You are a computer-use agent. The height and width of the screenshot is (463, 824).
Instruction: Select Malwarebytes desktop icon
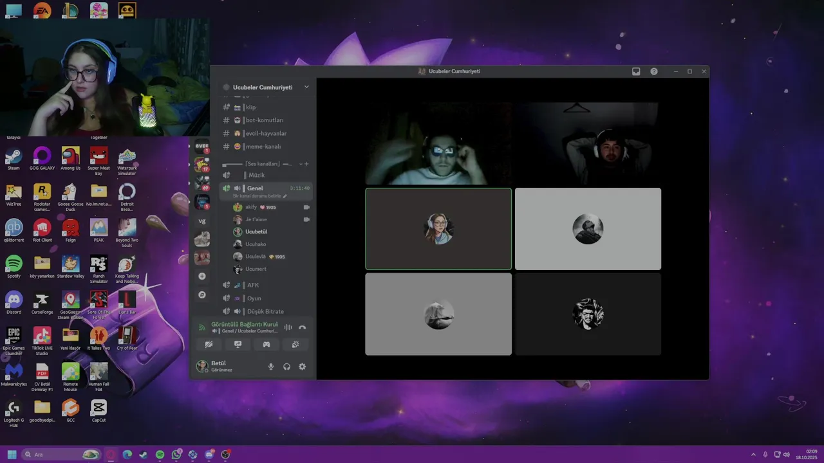click(14, 375)
